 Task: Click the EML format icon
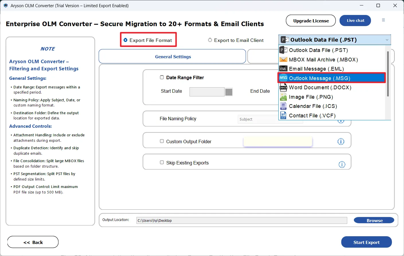pos(283,69)
